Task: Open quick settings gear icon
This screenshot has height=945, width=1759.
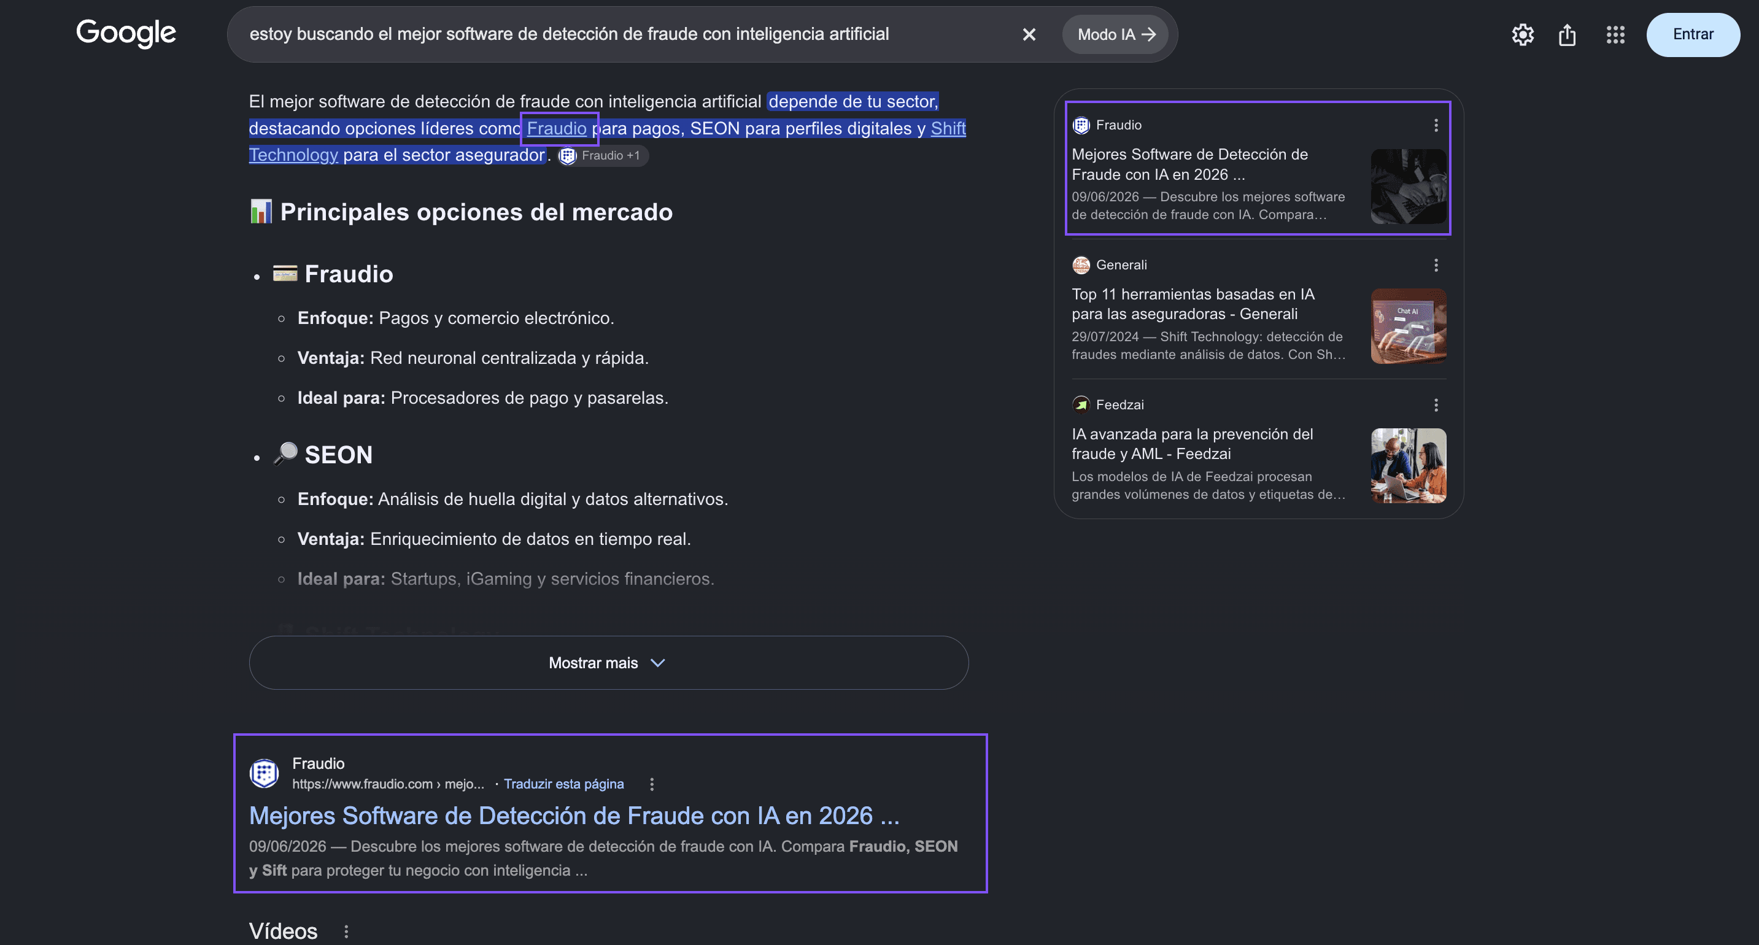Action: click(1522, 34)
